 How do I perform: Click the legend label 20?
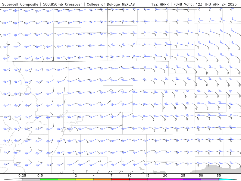point(165,176)
